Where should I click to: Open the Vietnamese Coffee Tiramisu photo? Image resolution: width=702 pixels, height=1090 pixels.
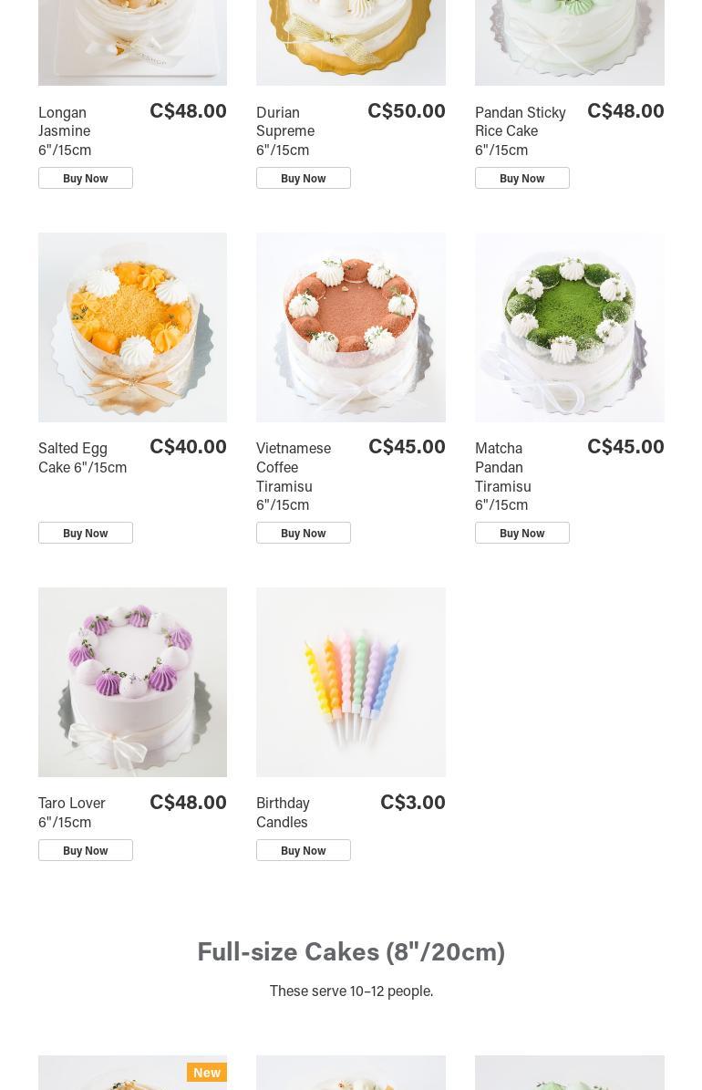pyautogui.click(x=351, y=327)
